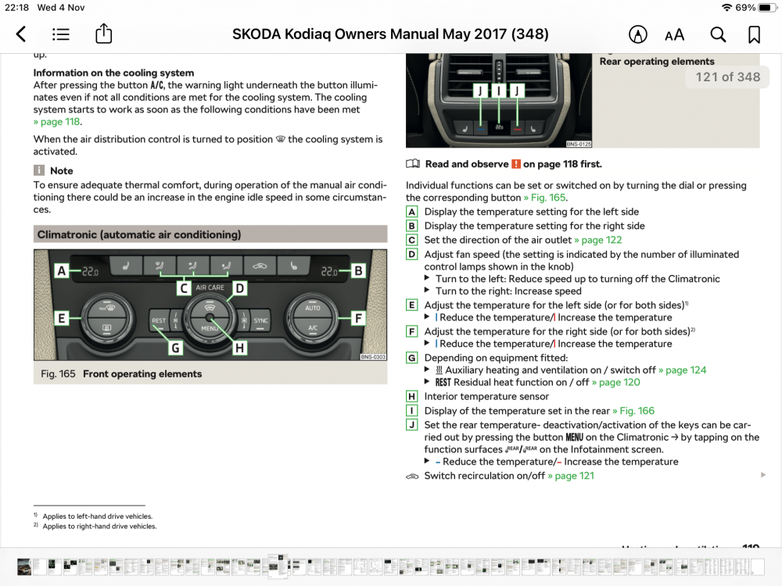Tap the orange warning exclamation icon
This screenshot has height=586, width=782.
pos(516,164)
